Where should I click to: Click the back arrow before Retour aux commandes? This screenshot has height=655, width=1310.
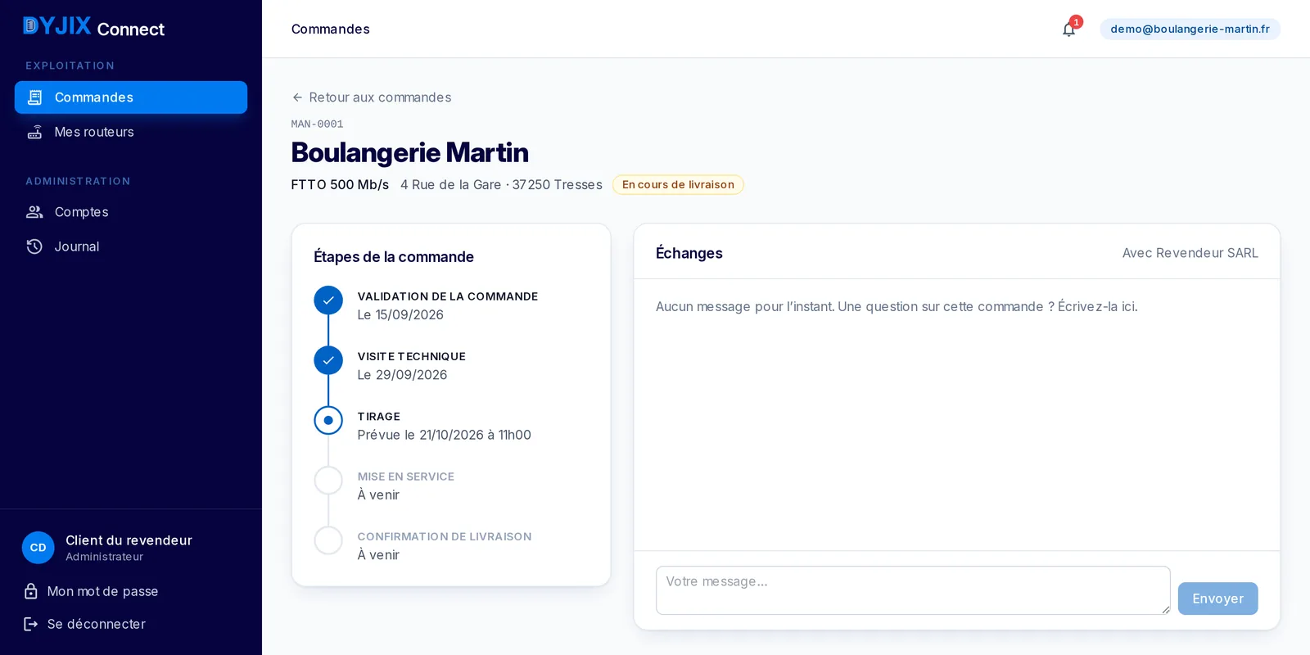[297, 97]
